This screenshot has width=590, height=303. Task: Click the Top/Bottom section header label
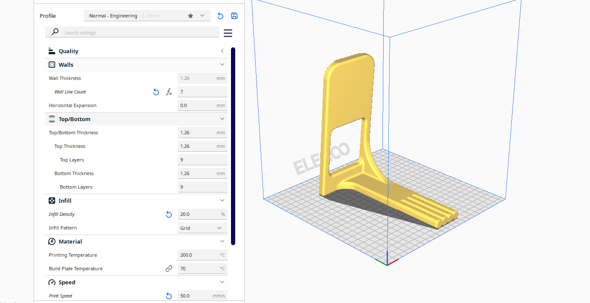point(74,119)
